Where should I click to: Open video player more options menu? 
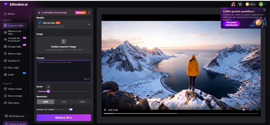[257, 110]
